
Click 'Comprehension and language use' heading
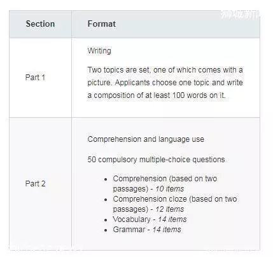146,139
